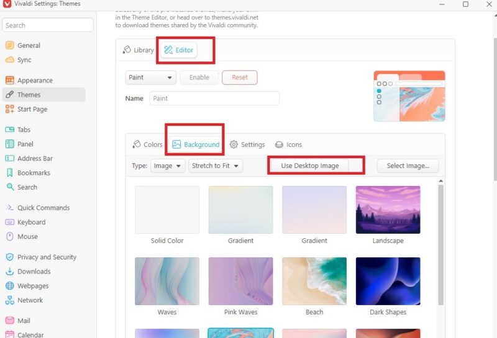Click the Start Page grid icon
The height and width of the screenshot is (338, 497).
9,109
